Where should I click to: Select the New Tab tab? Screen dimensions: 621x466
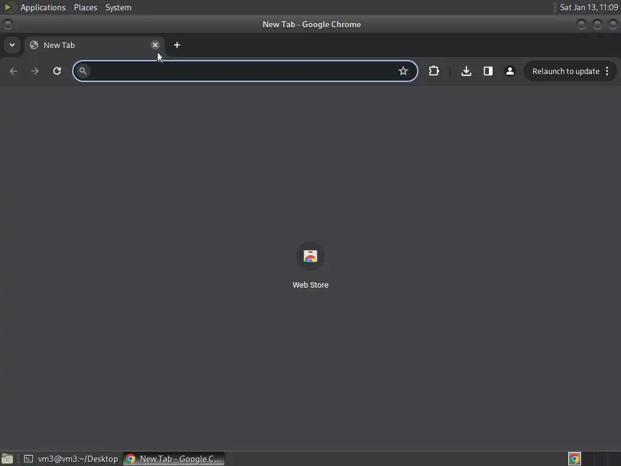tap(94, 45)
